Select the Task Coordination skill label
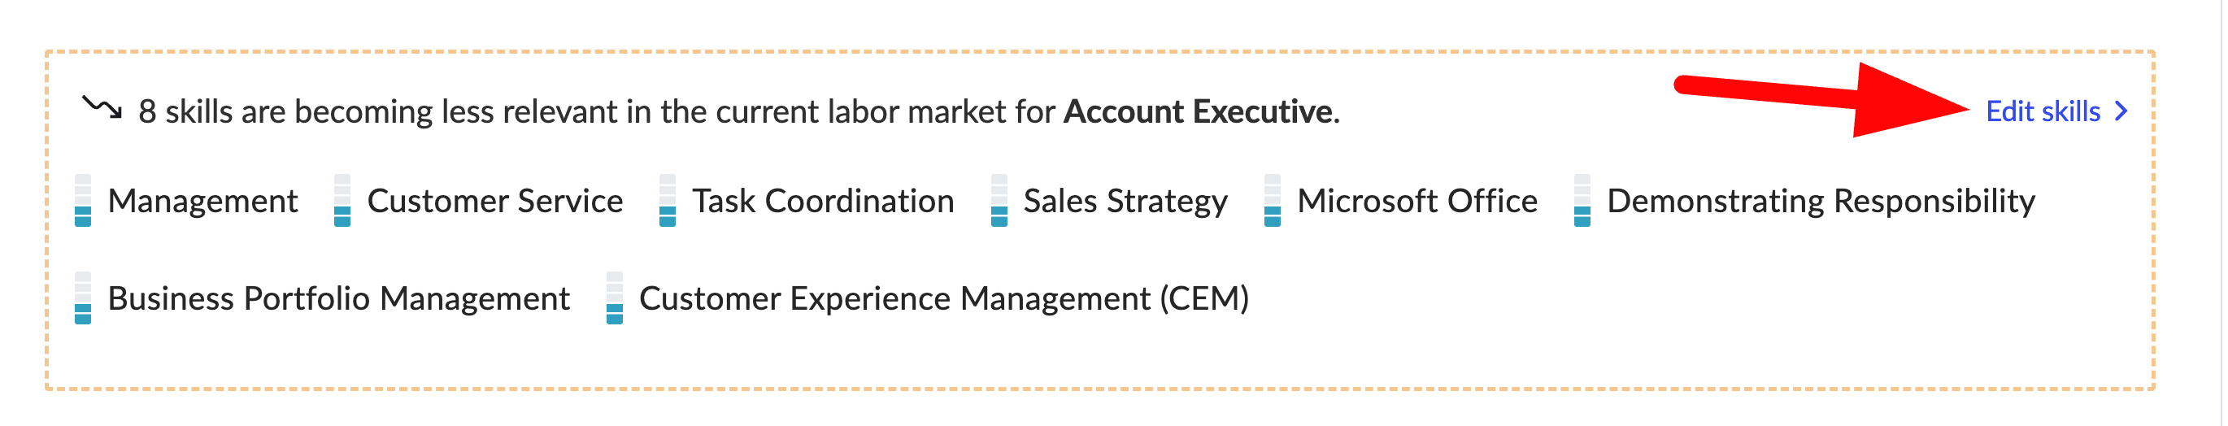This screenshot has height=426, width=2228. click(823, 202)
